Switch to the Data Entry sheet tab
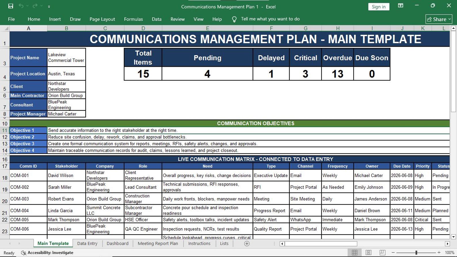The width and height of the screenshot is (457, 257). click(x=87, y=243)
